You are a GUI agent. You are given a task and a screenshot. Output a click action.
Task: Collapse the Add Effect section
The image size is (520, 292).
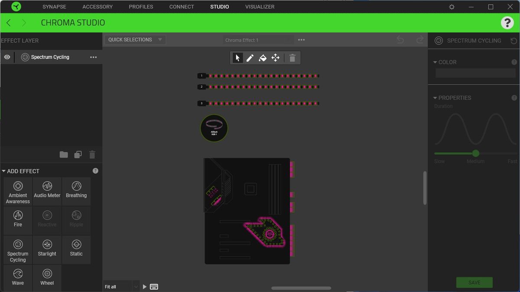click(4, 171)
